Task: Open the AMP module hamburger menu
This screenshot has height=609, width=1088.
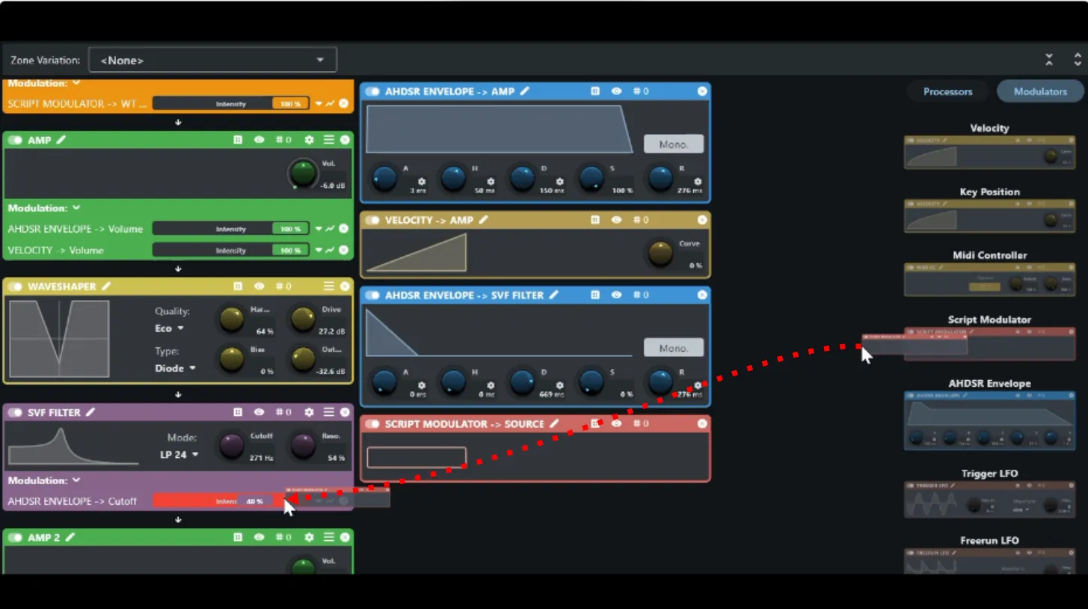Action: tap(328, 140)
